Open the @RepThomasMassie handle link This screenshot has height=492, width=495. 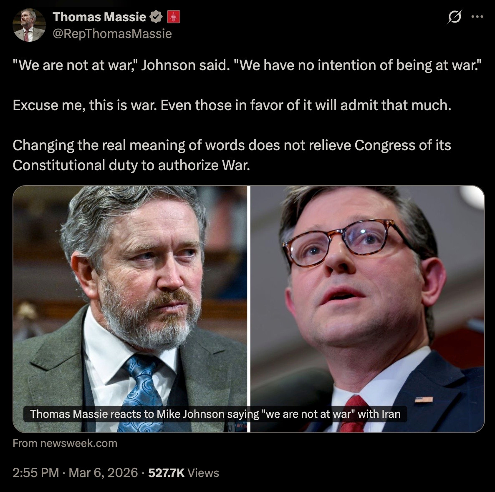coord(112,33)
